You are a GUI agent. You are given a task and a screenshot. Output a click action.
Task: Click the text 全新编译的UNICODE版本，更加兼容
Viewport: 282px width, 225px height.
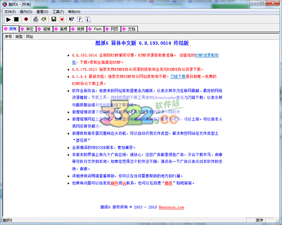pyautogui.click(x=104, y=148)
